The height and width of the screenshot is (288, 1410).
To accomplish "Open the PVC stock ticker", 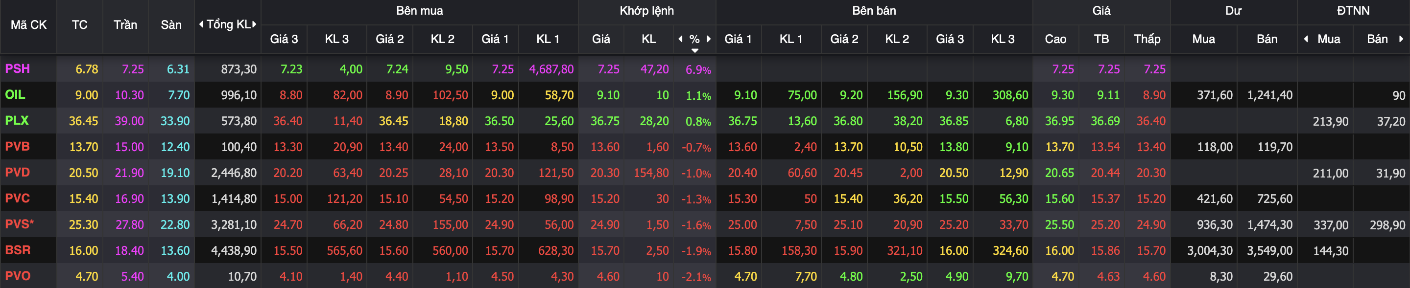I will click(x=18, y=198).
